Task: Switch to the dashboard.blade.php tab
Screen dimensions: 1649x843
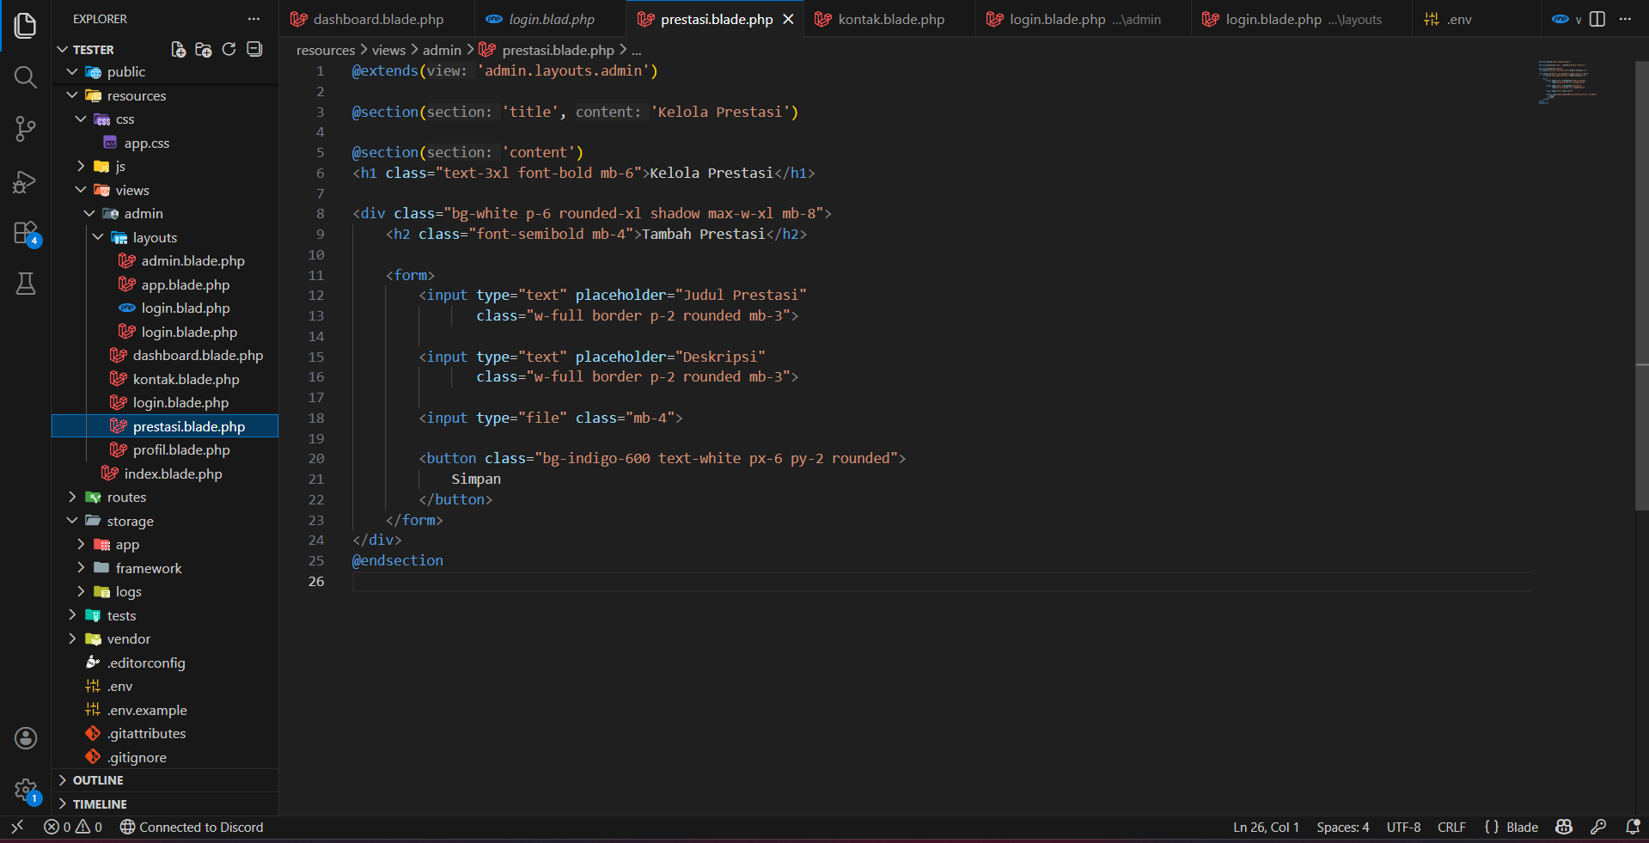Action: coord(378,19)
